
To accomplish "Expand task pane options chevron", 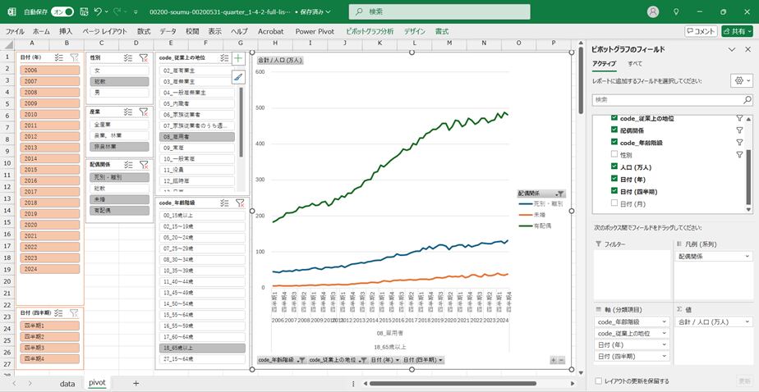I will point(733,49).
